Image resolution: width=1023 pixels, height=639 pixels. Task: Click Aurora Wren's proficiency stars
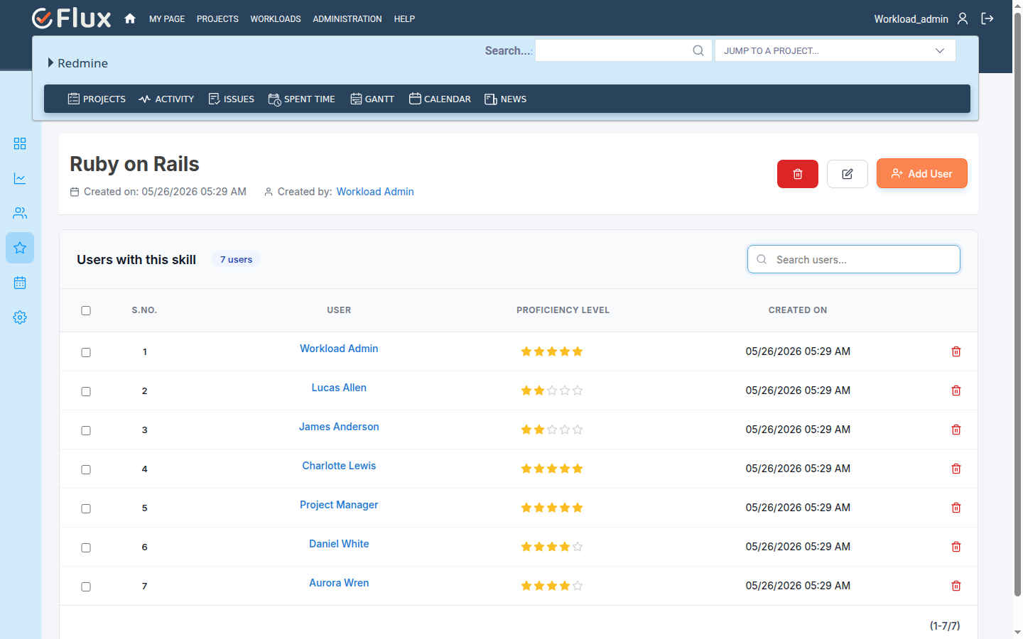coord(552,586)
